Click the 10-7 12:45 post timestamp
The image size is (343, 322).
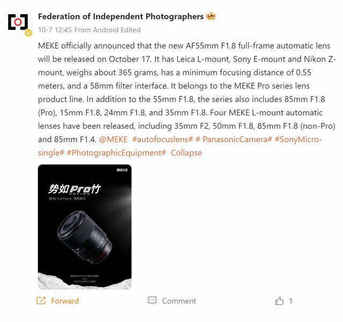54,30
